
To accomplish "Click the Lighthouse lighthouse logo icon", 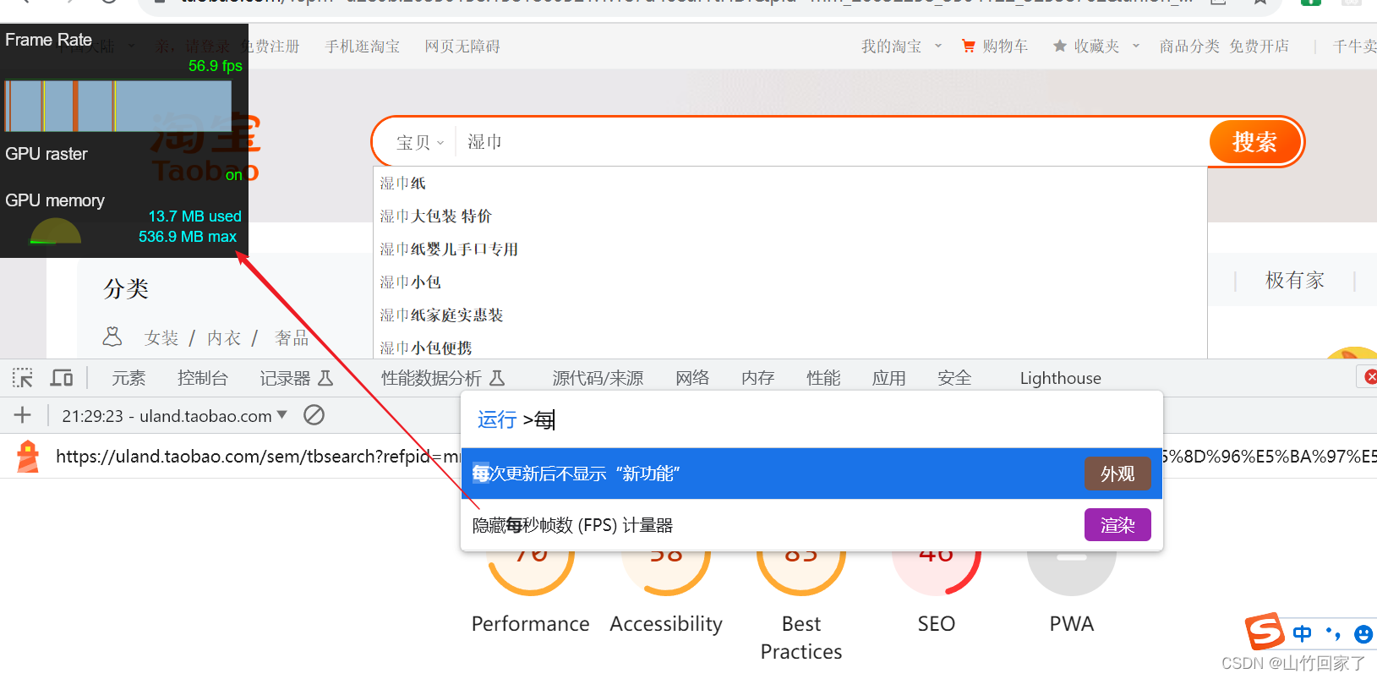I will pos(28,456).
